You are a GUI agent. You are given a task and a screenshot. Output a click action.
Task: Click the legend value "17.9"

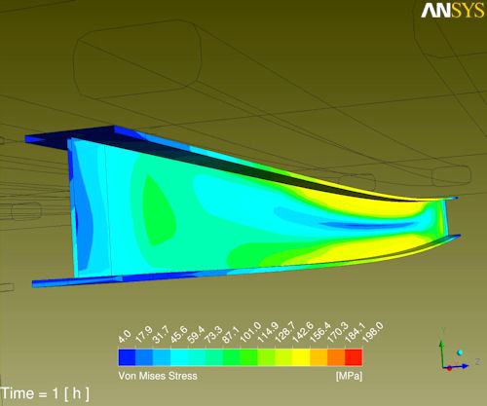click(x=143, y=335)
